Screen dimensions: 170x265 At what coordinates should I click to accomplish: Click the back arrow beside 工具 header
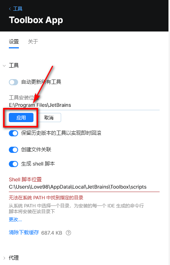click(x=10, y=8)
